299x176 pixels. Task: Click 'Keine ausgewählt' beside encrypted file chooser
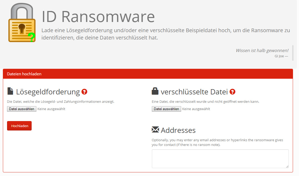tap(196, 109)
